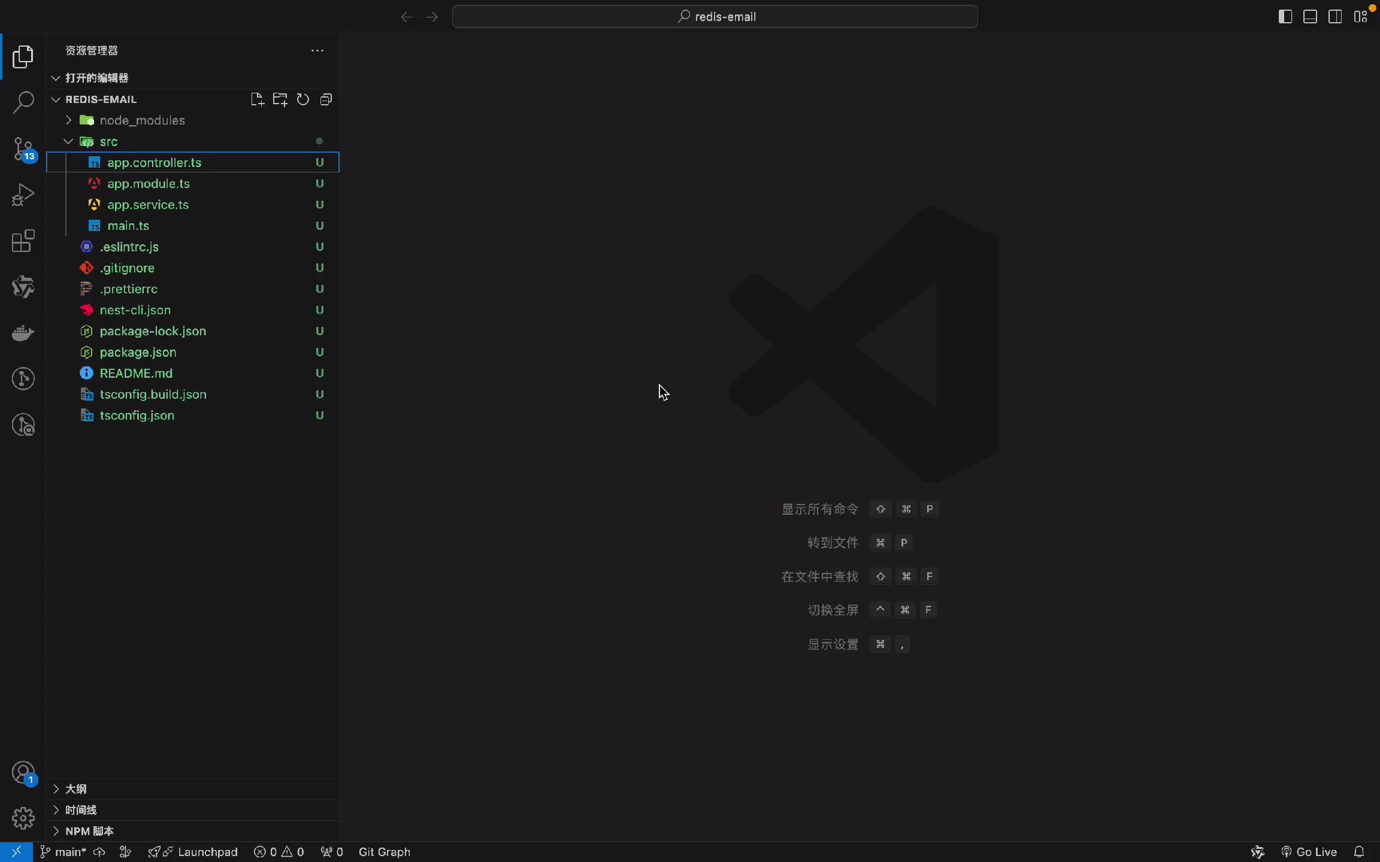Start a Go Live server session
The height and width of the screenshot is (862, 1380).
(1311, 851)
